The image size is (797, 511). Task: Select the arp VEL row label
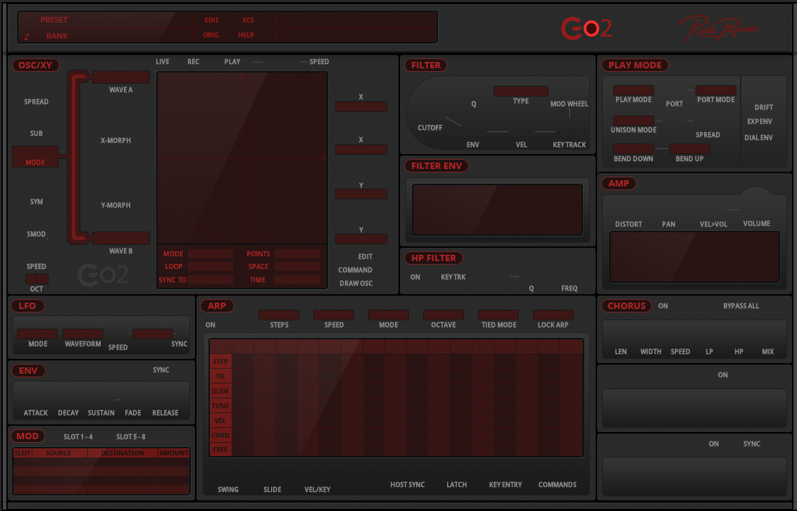220,421
